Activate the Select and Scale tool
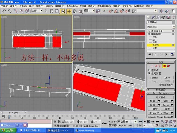This screenshot has width=177, height=133. click(80, 11)
